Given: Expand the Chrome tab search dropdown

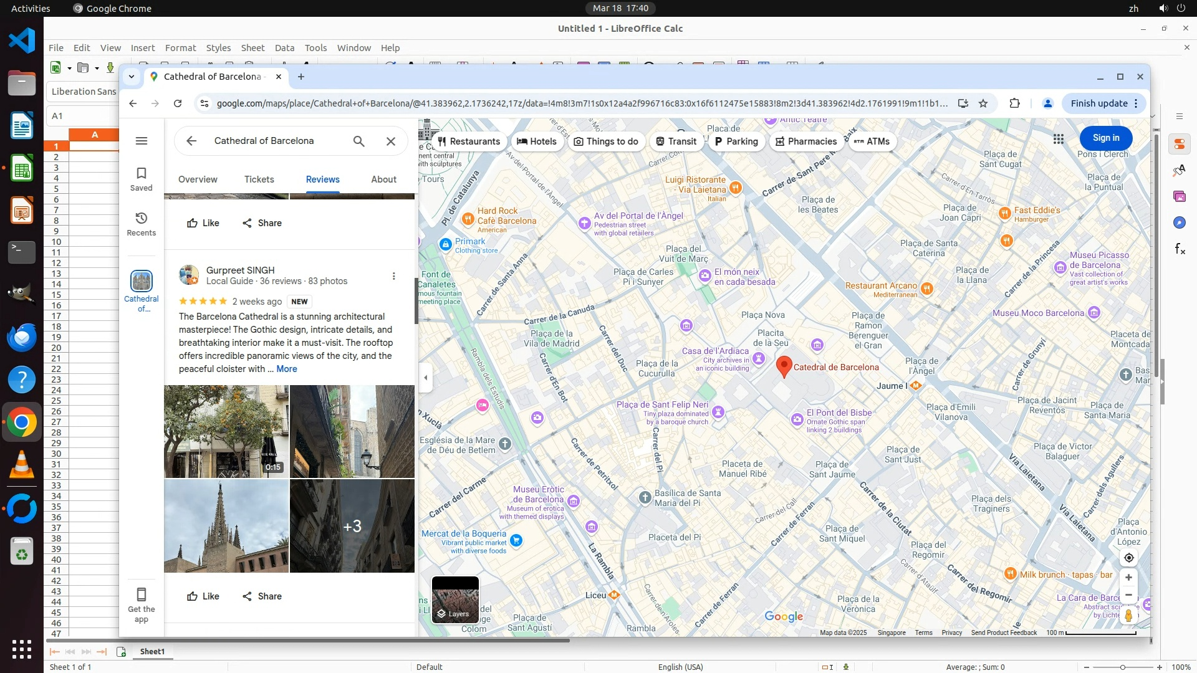Looking at the screenshot, I should click(x=131, y=77).
